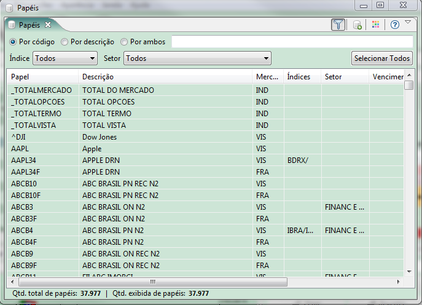The width and height of the screenshot is (422, 305).
Task: Select the ABCB4 row
Action: point(205,231)
